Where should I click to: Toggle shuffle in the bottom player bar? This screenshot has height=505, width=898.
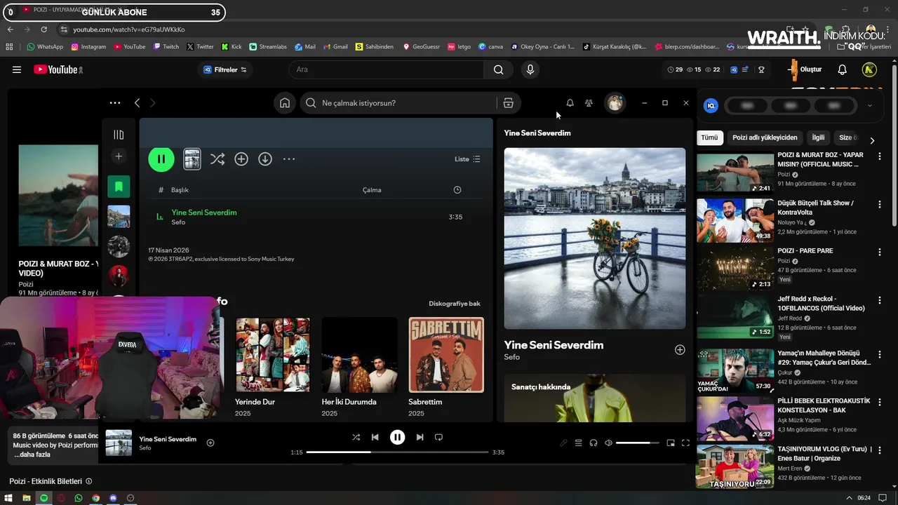coord(356,437)
